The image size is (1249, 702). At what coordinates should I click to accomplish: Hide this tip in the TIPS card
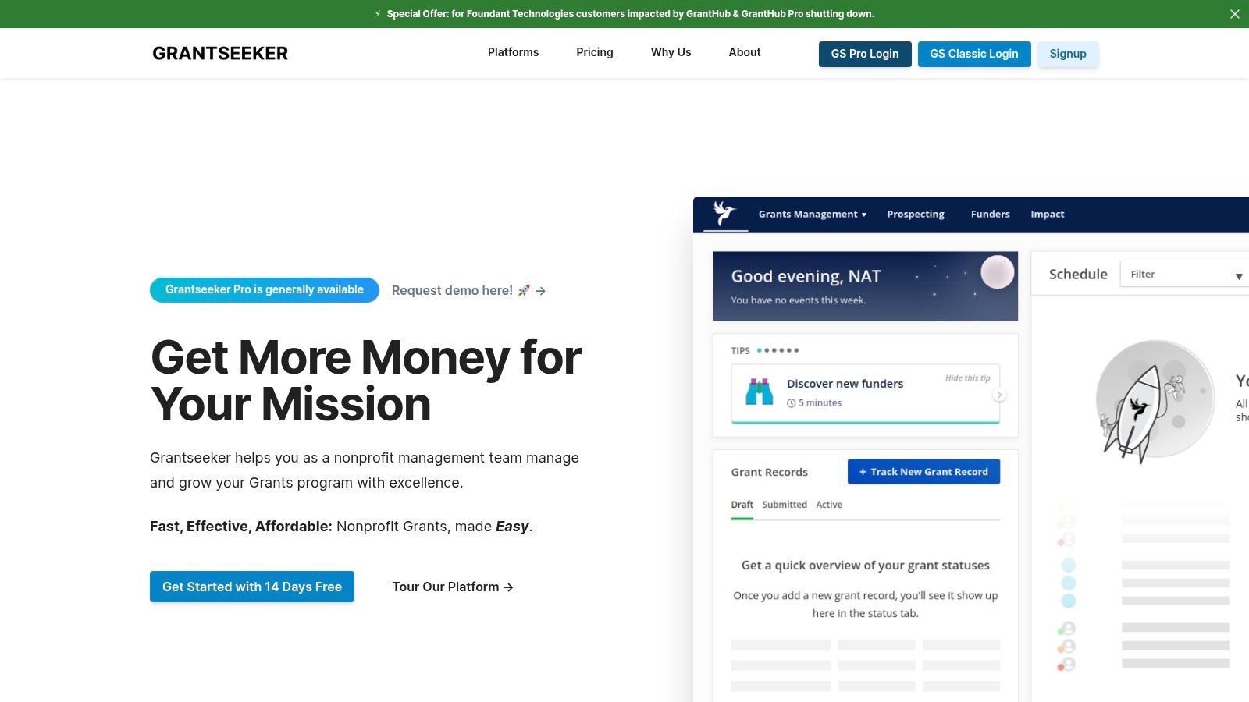tap(967, 378)
